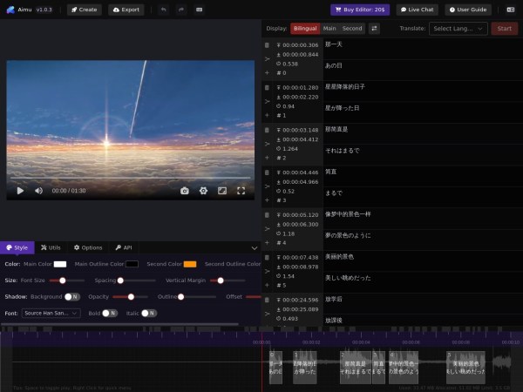Enable the Bold font toggle
Screen dimensions: 523x392
[x=109, y=313]
